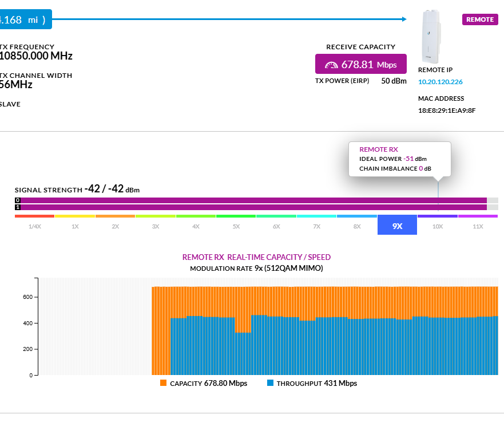
Task: Select the 10X modulation marker
Action: 437,227
